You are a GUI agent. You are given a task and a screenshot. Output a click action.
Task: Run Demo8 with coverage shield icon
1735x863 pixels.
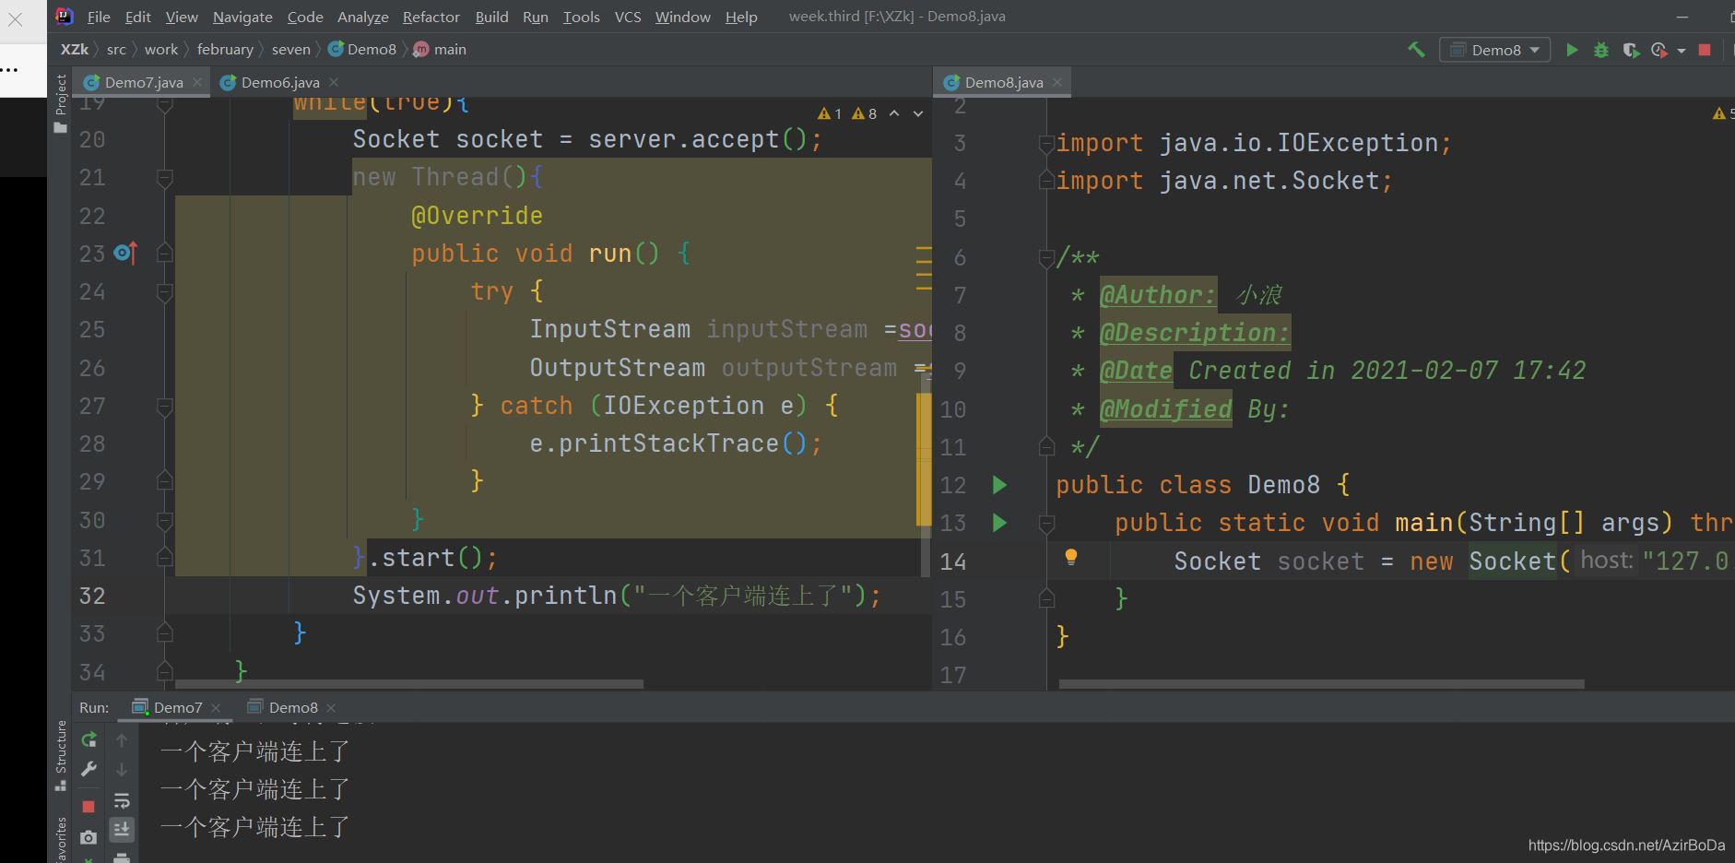pyautogui.click(x=1630, y=50)
